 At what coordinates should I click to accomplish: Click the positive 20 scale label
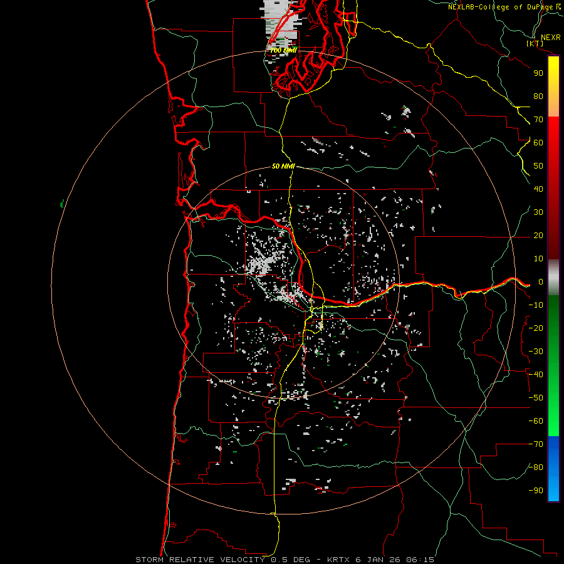(x=538, y=235)
